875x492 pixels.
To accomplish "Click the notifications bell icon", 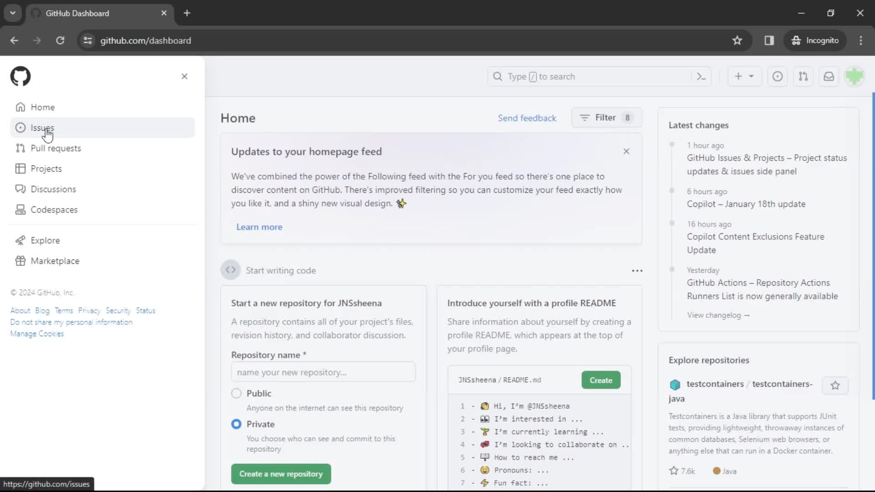I will tap(829, 76).
